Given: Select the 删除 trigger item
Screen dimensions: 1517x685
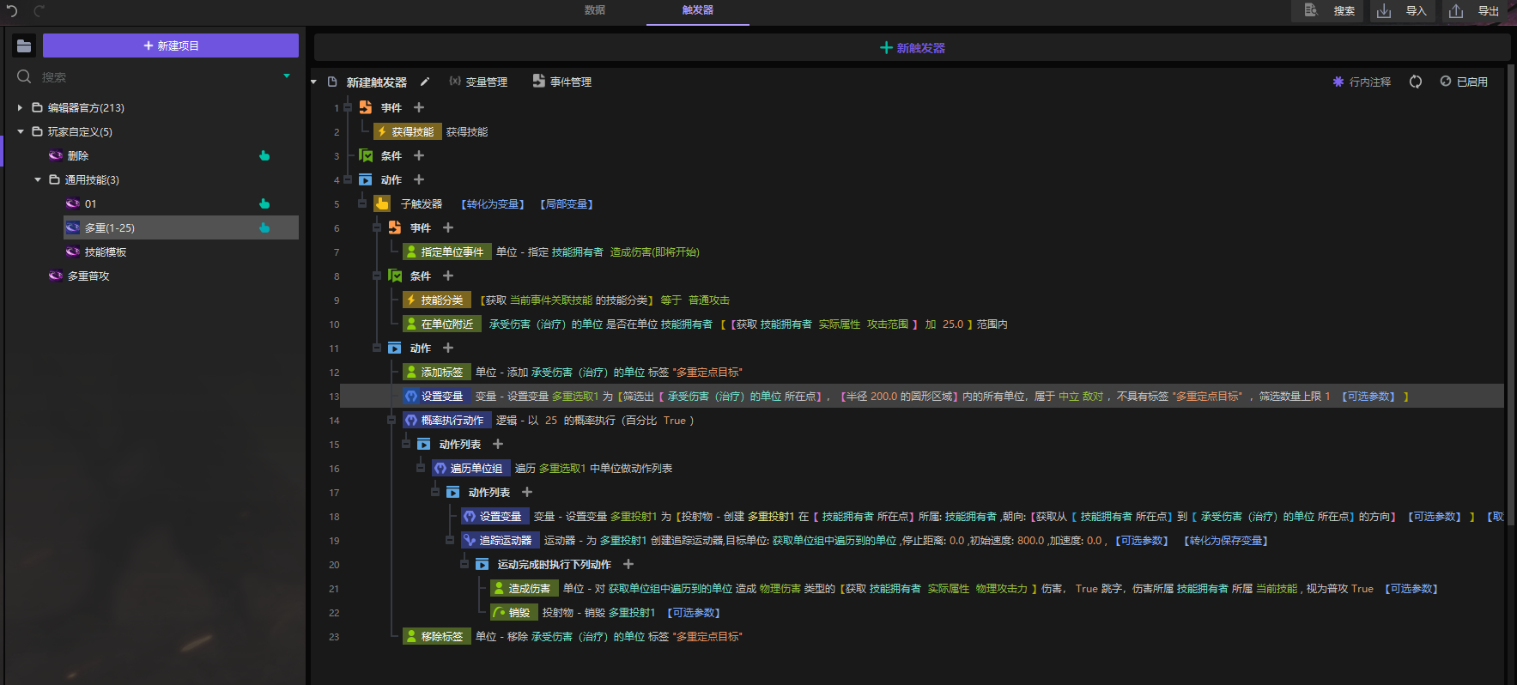Looking at the screenshot, I should (x=78, y=155).
